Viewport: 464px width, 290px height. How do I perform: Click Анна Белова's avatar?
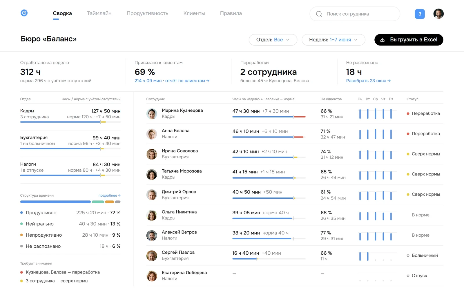[x=152, y=134]
